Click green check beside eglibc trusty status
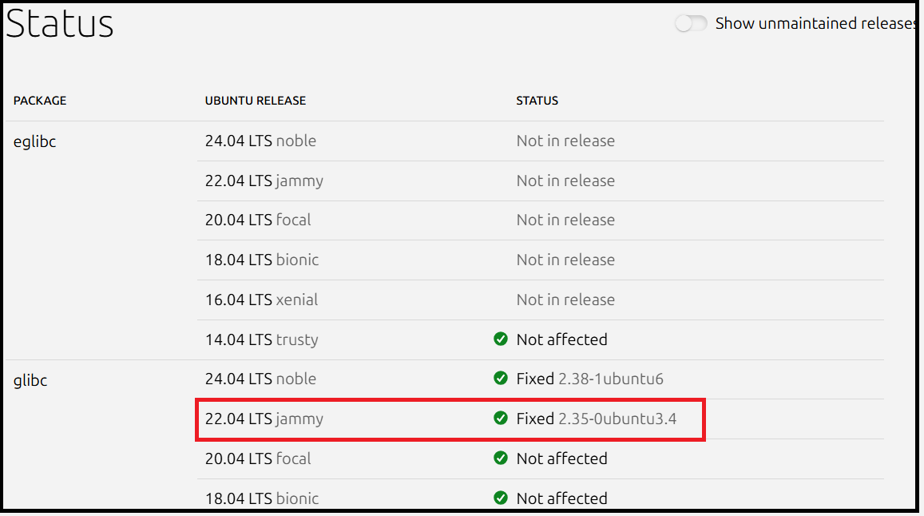 tap(501, 339)
